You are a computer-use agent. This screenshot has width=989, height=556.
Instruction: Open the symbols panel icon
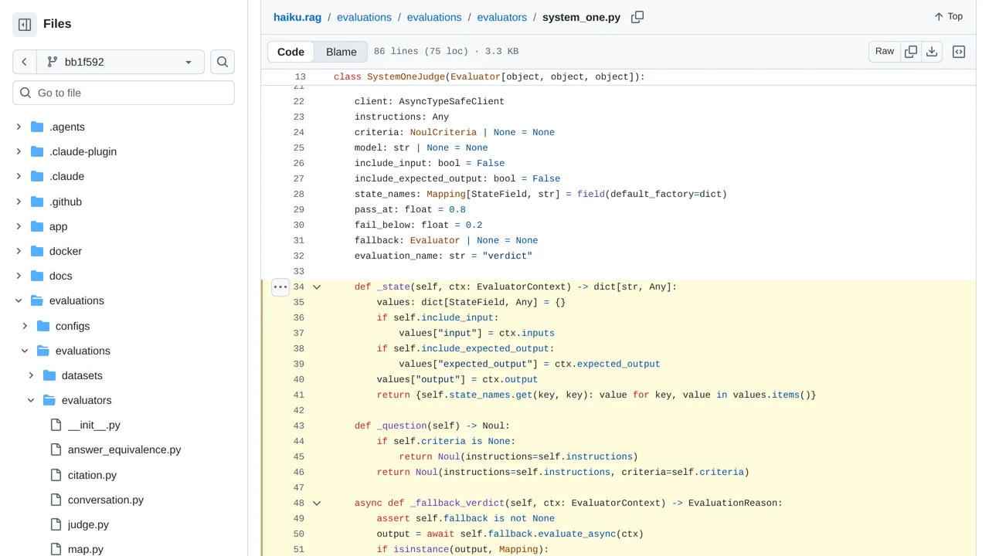(x=959, y=52)
